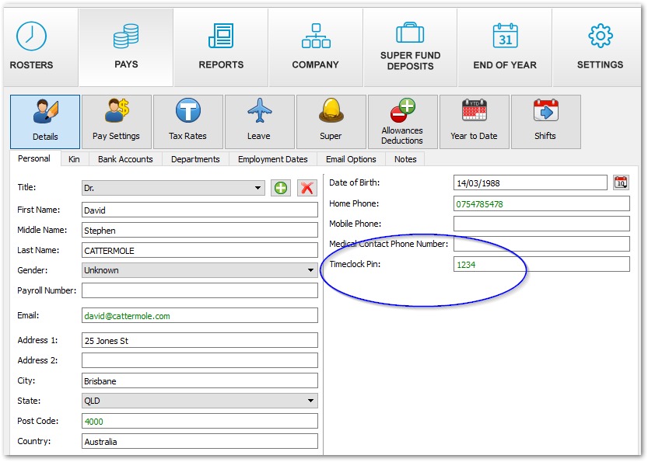Open Super Fund Deposits briefcase icon
Screen dimensions: 648x462
410,33
